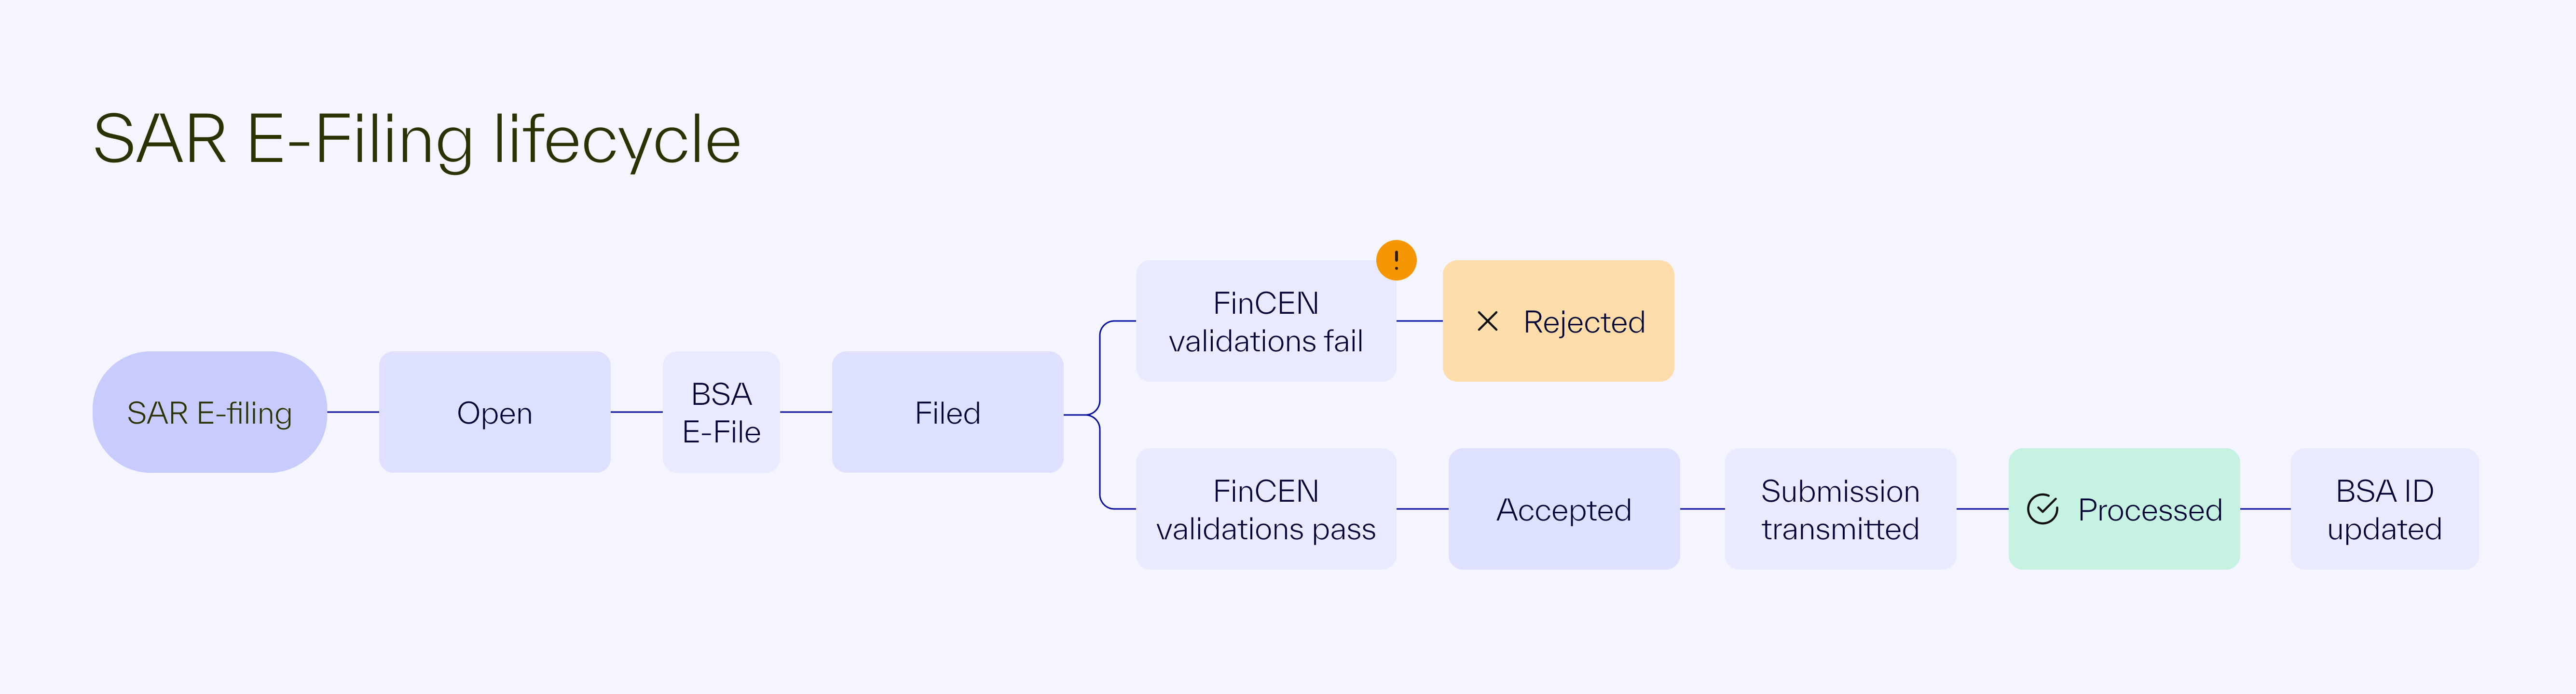The width and height of the screenshot is (2576, 694).
Task: Select the Submission transmitted step box
Action: coord(1840,509)
